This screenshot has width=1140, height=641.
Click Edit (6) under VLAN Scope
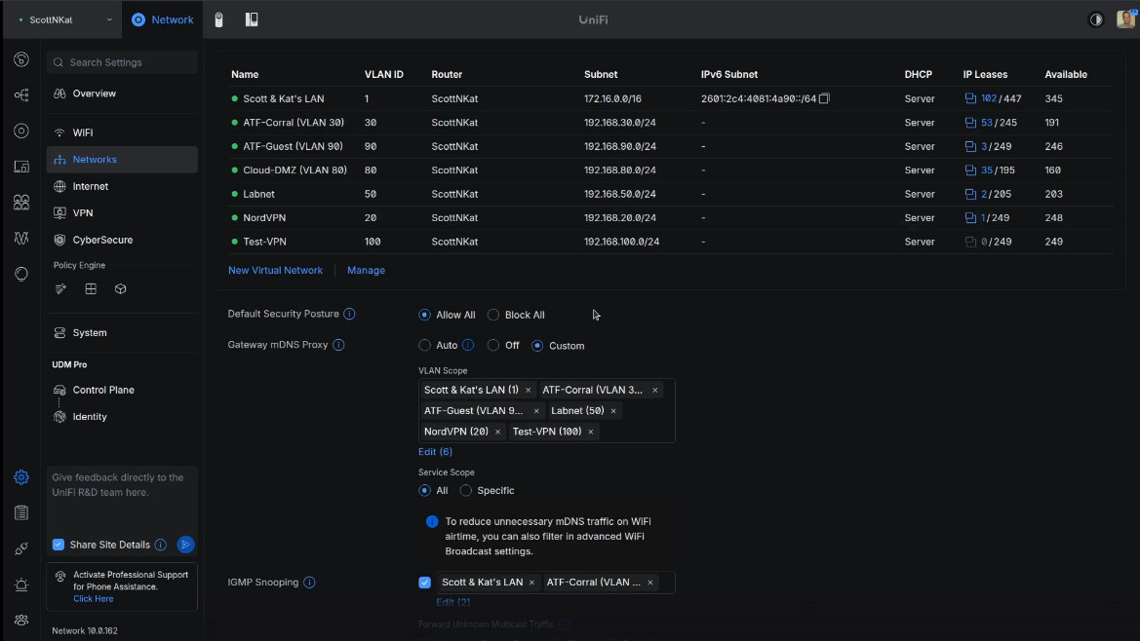click(x=435, y=452)
